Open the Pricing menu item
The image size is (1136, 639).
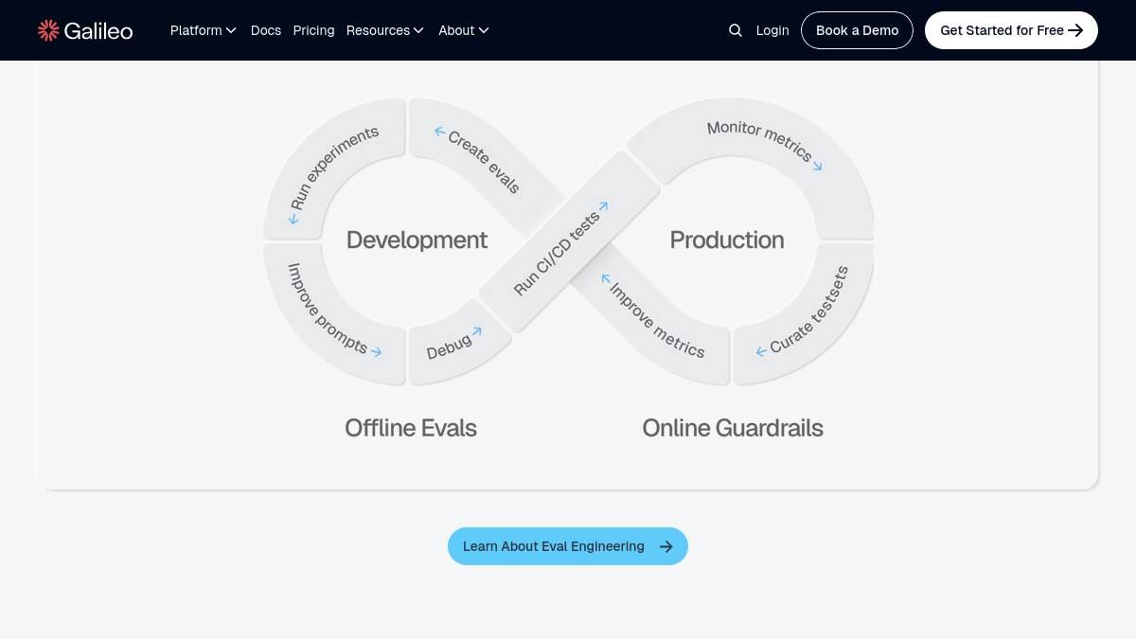[x=313, y=30]
